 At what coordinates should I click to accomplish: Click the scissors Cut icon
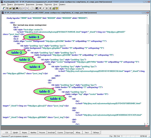(x=30, y=8)
